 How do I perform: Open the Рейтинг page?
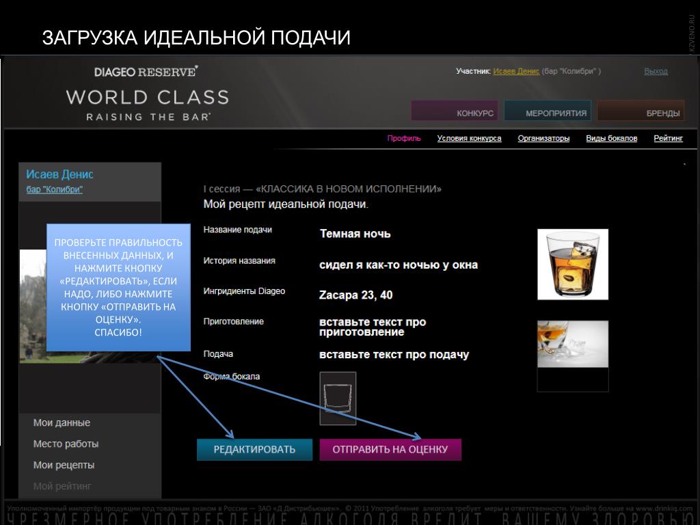click(669, 138)
